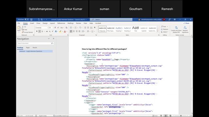The width and height of the screenshot is (209, 117).
Task: Switch to the Layout ribbon tab
Action: 52,23
